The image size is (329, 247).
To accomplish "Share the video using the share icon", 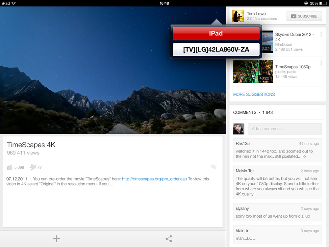I will pos(169,239).
